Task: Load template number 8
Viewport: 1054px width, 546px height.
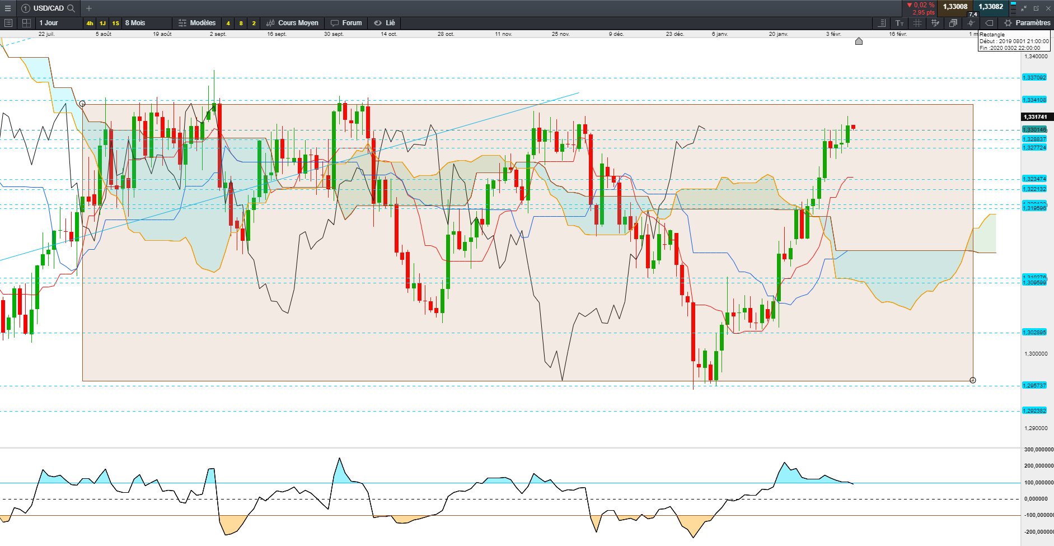Action: [x=241, y=23]
